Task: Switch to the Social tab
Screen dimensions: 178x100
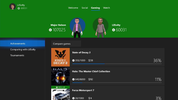Action: [x=85, y=8]
